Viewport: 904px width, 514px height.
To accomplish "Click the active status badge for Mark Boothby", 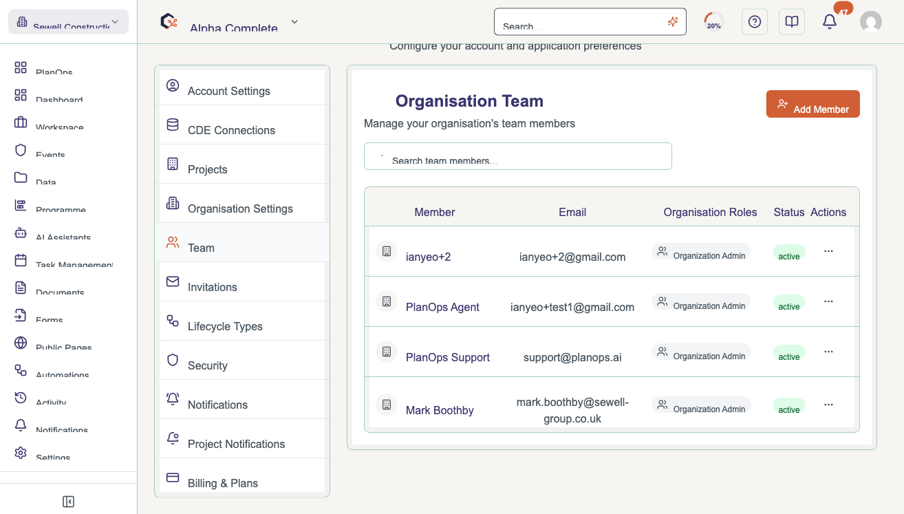I will (789, 406).
